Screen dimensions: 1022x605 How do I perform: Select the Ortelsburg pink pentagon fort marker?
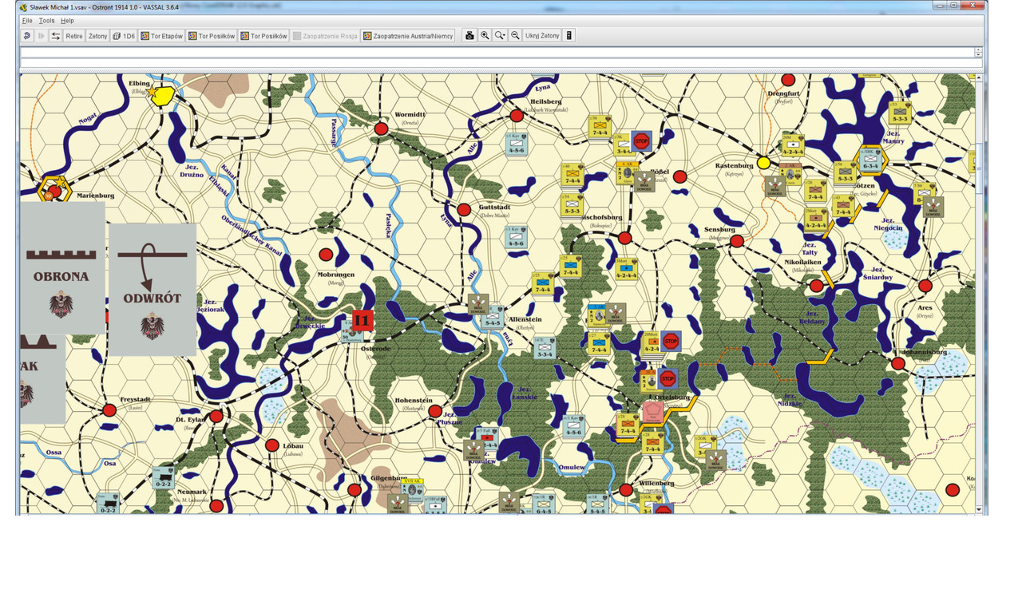coord(652,412)
